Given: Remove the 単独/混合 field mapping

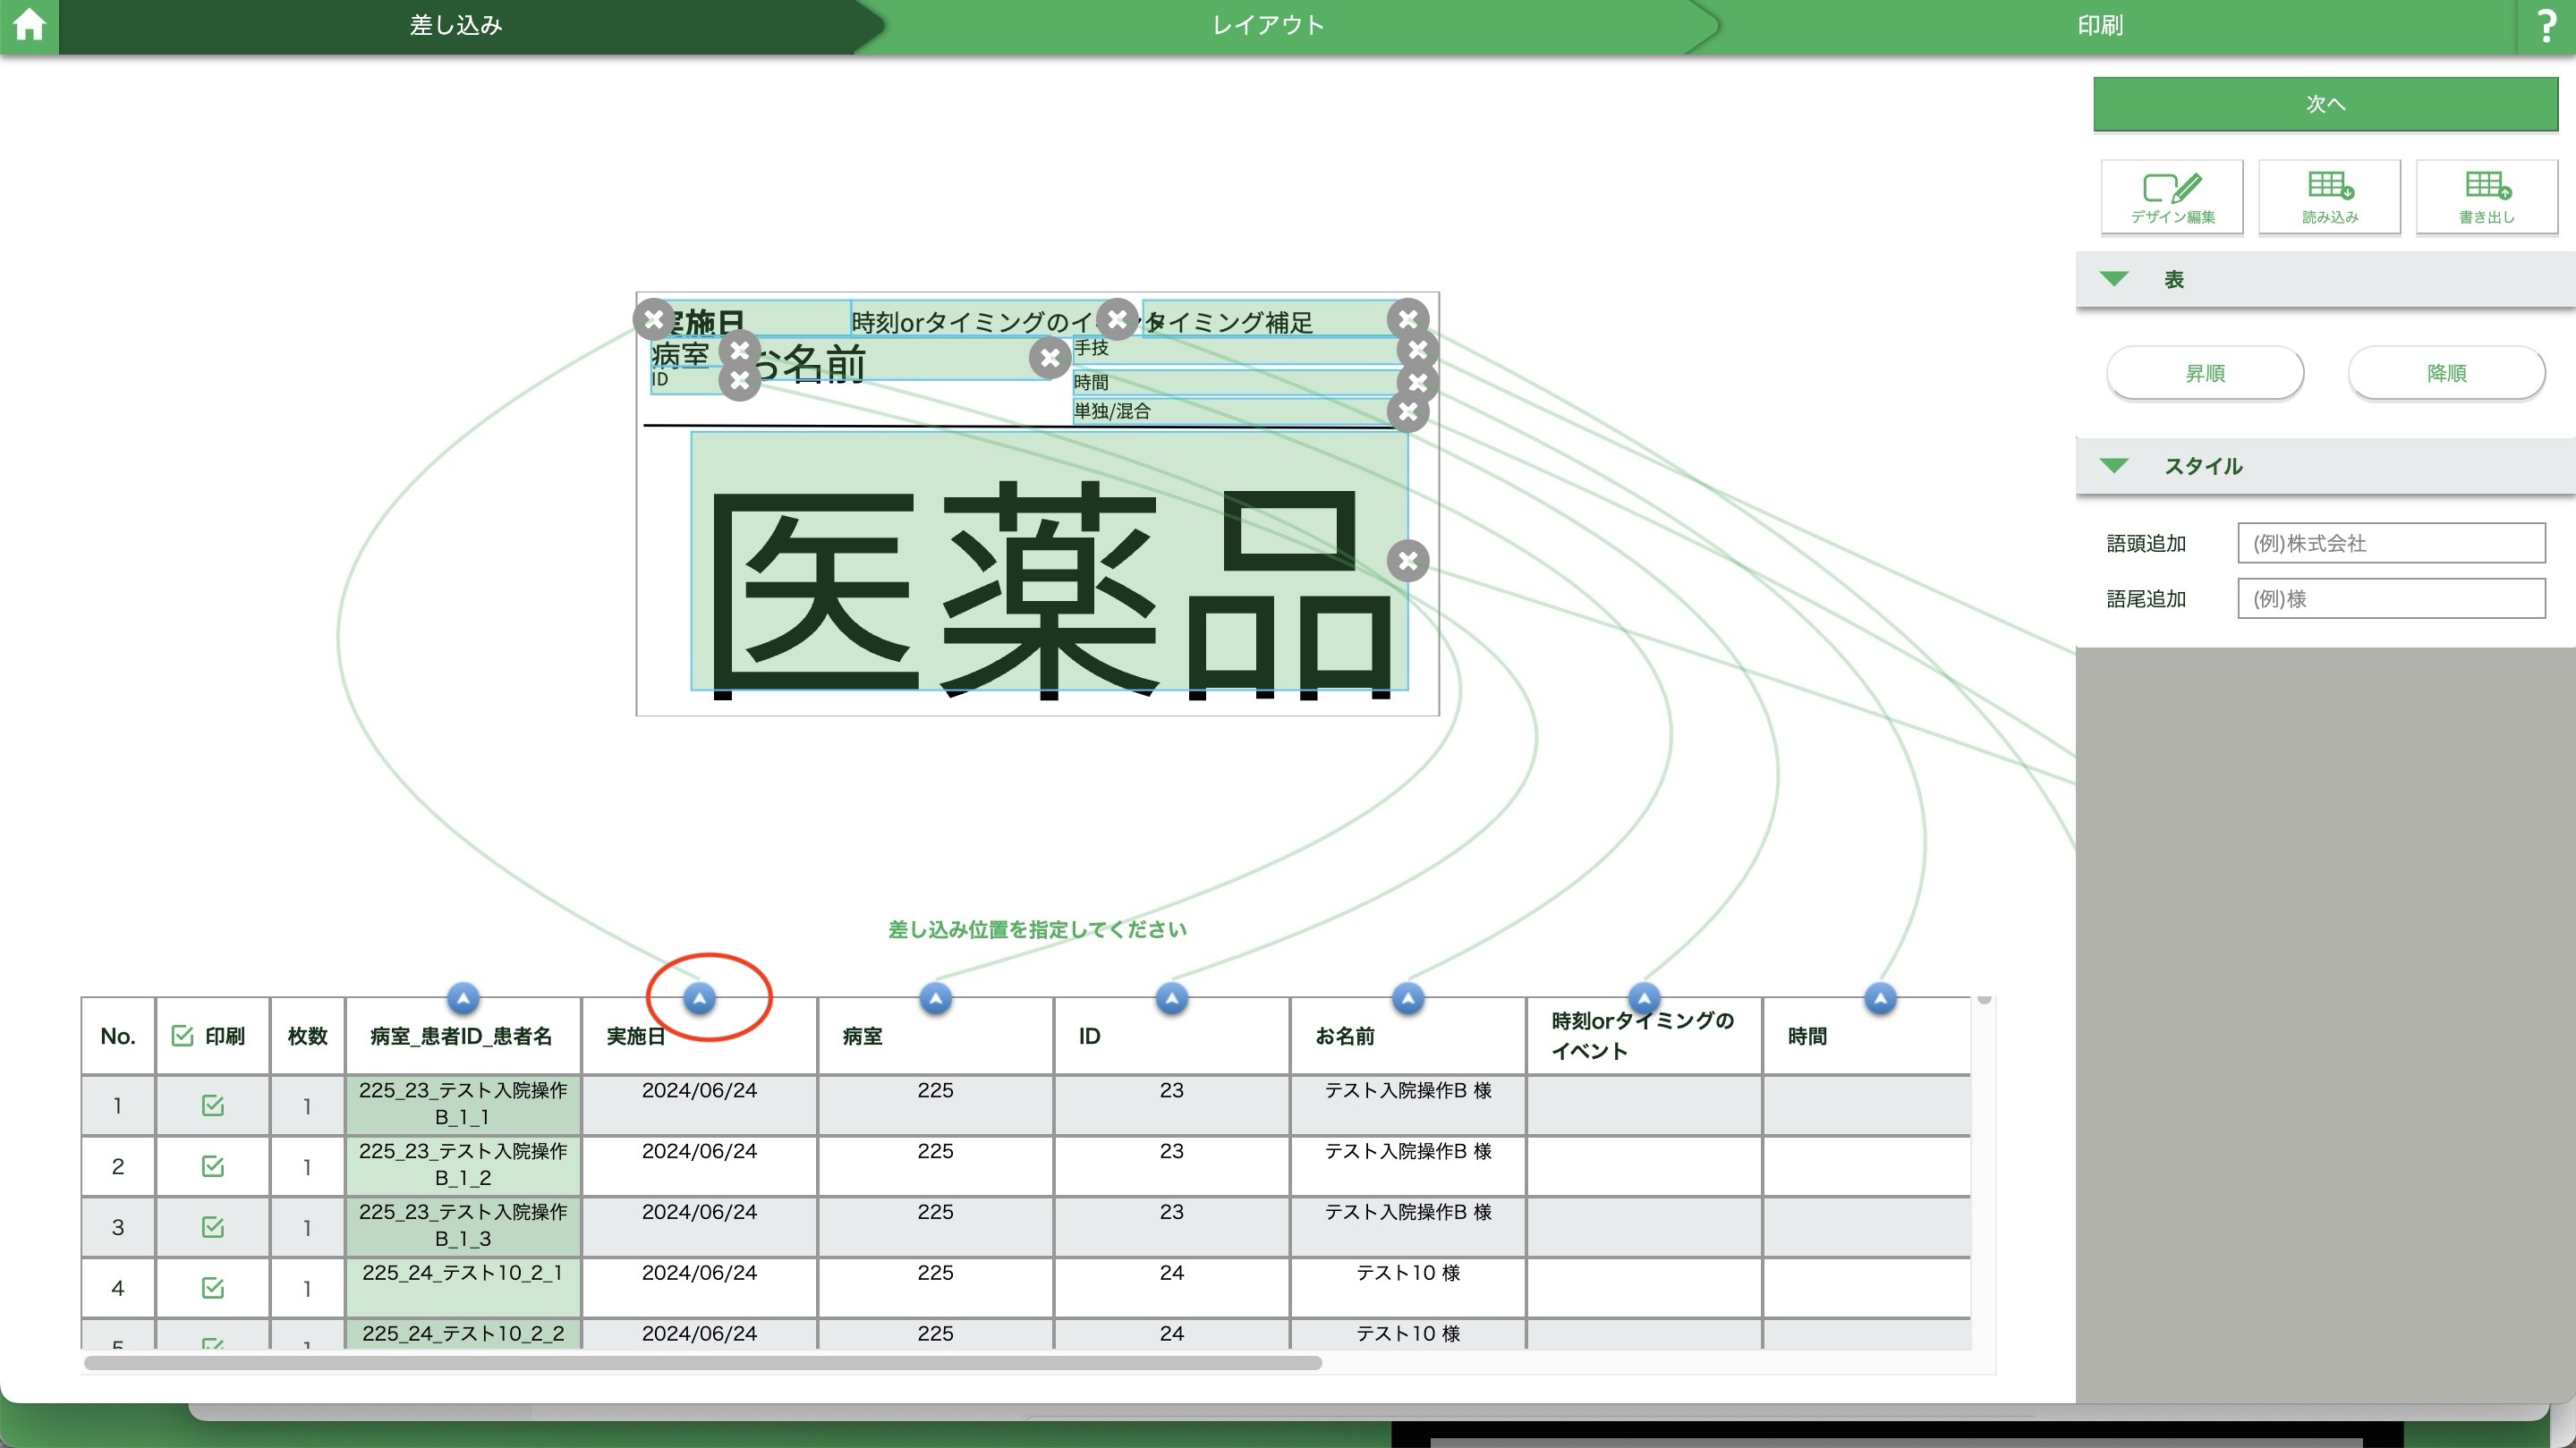Looking at the screenshot, I should point(1408,411).
